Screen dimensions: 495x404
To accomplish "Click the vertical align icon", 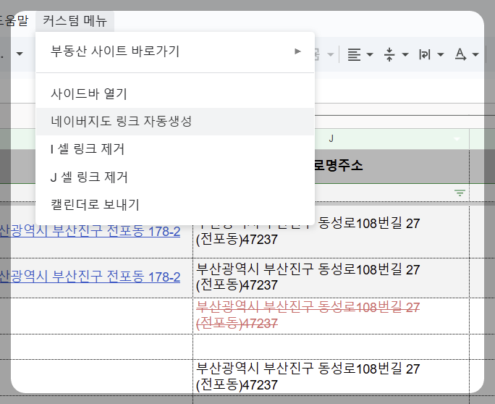I will click(389, 54).
